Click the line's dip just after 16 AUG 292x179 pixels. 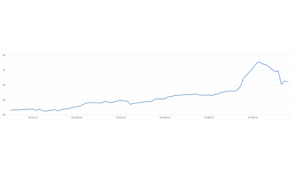pos(130,104)
